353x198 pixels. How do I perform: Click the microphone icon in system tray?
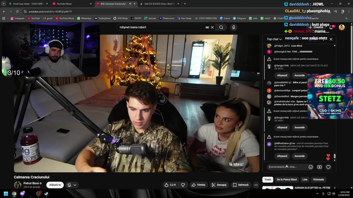coord(324,194)
